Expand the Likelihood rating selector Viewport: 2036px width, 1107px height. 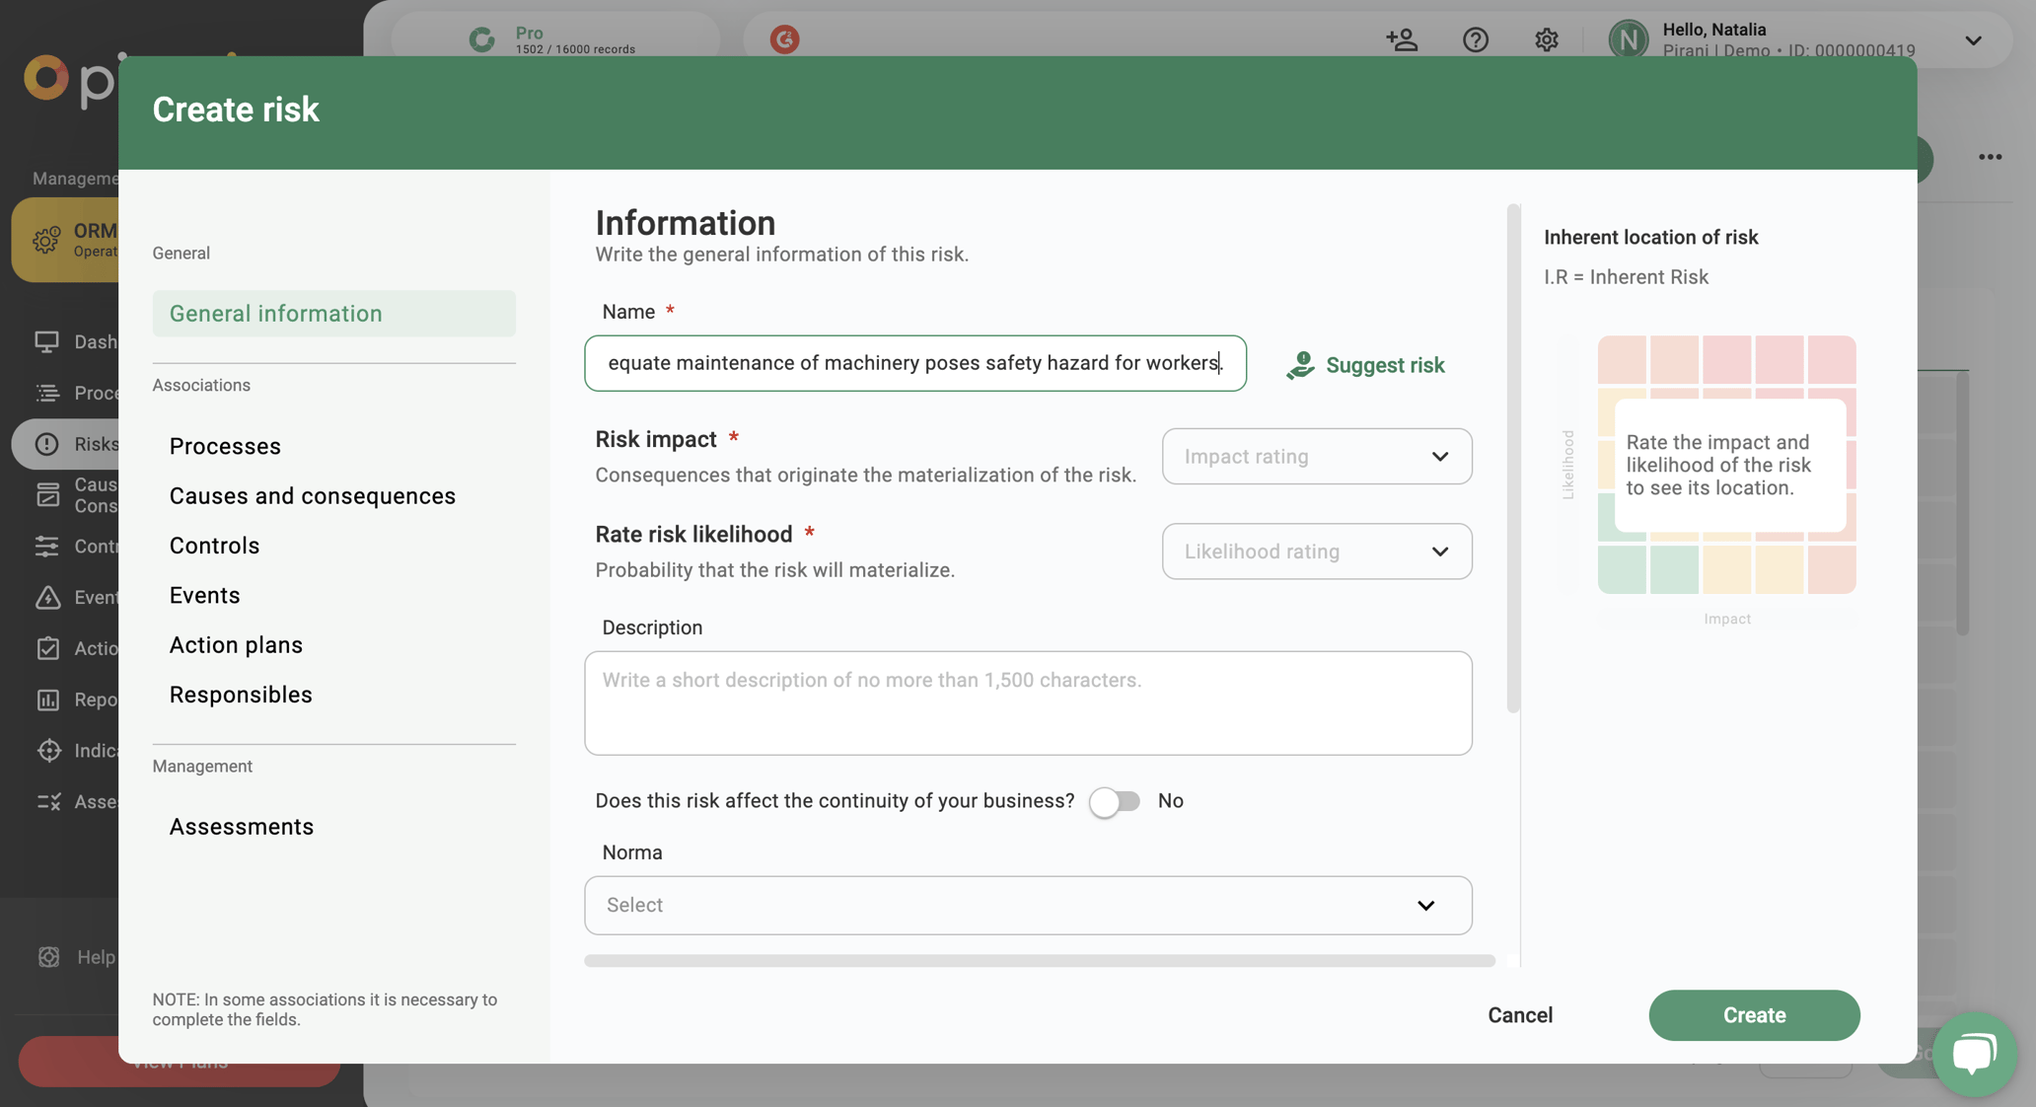[x=1317, y=551]
